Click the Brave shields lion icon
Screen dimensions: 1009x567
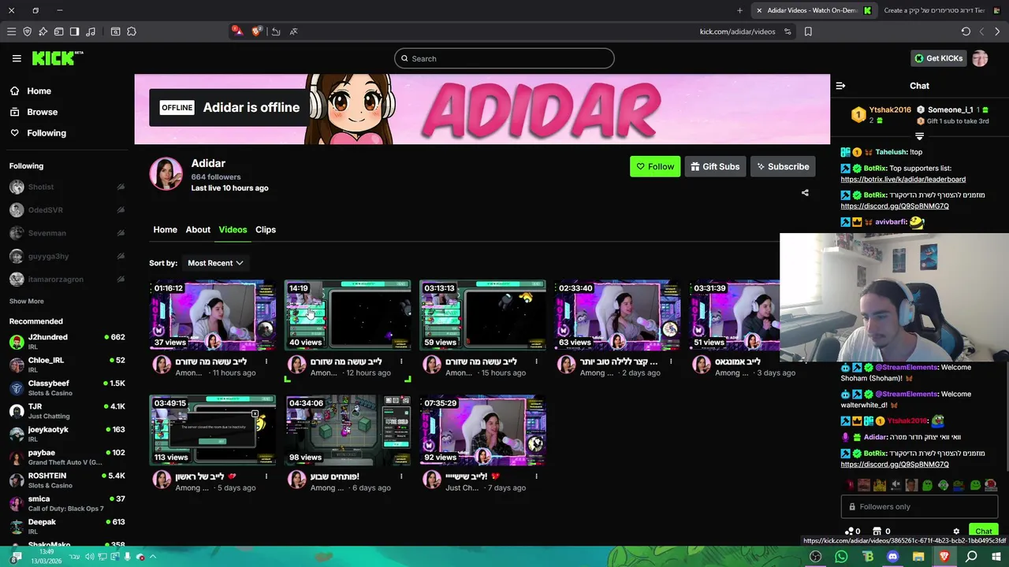click(x=256, y=31)
